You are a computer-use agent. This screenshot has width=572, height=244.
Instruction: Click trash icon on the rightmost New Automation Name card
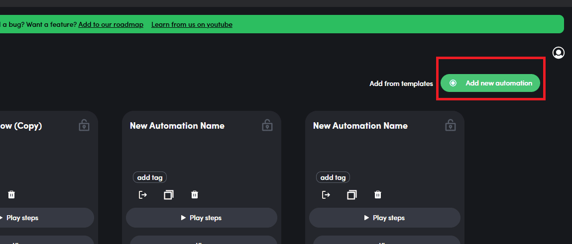coord(378,194)
